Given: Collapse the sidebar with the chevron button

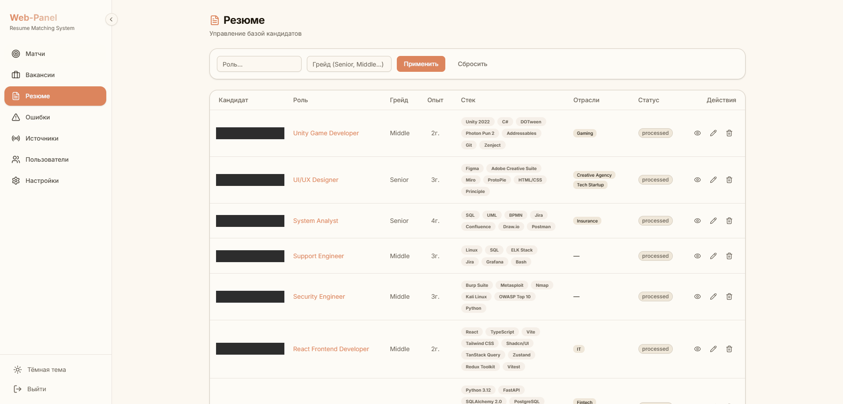Looking at the screenshot, I should coord(111,19).
